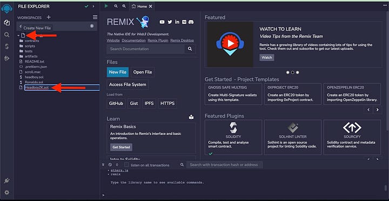Image resolution: width=389 pixels, height=201 pixels.
Task: Close the Home tab
Action: tap(151, 6)
